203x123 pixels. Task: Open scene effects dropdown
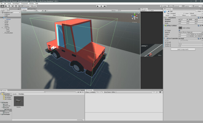pos(46,11)
